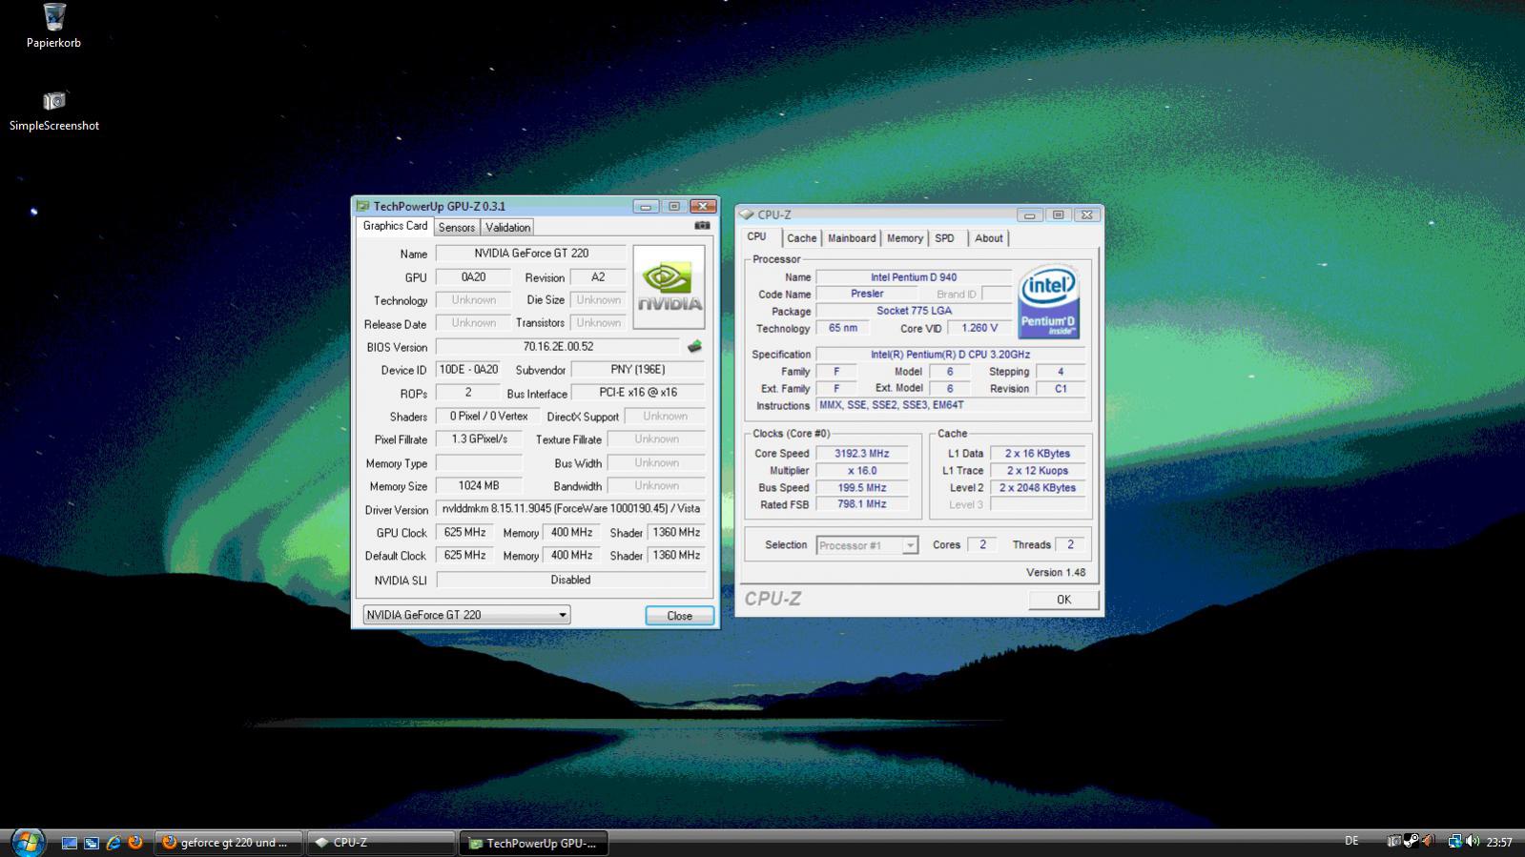
Task: Switch to the Sensors tab
Action: coord(456,227)
